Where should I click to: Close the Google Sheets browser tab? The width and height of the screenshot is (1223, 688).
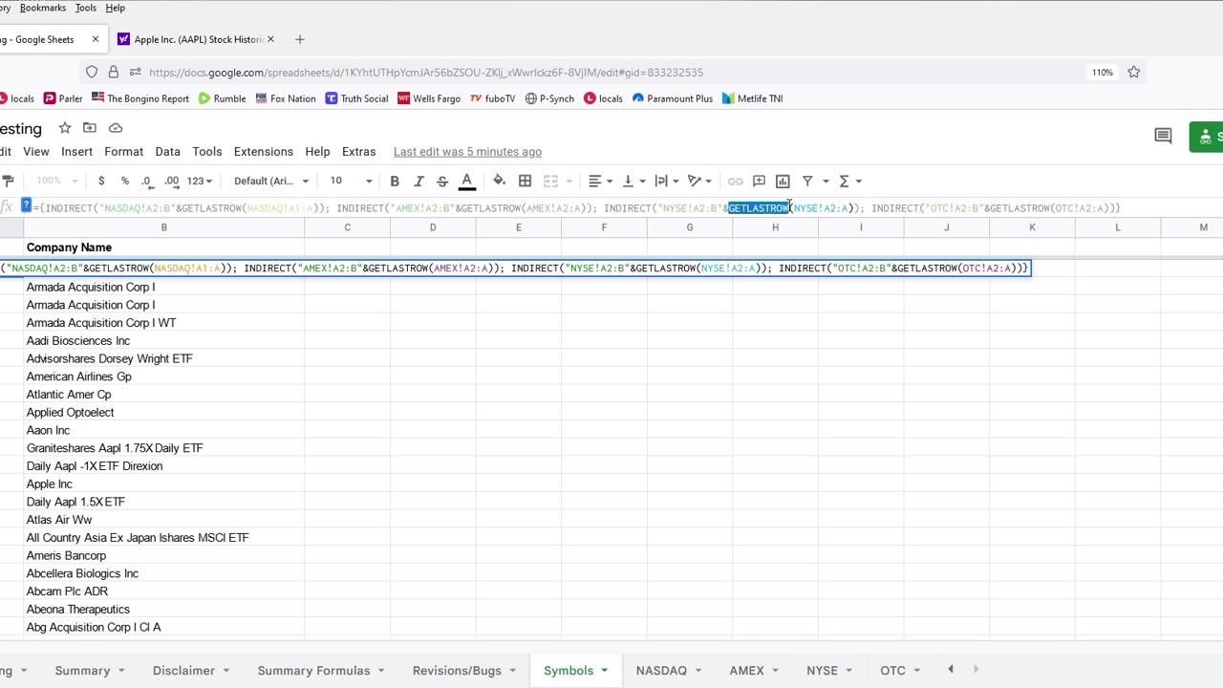tap(96, 39)
